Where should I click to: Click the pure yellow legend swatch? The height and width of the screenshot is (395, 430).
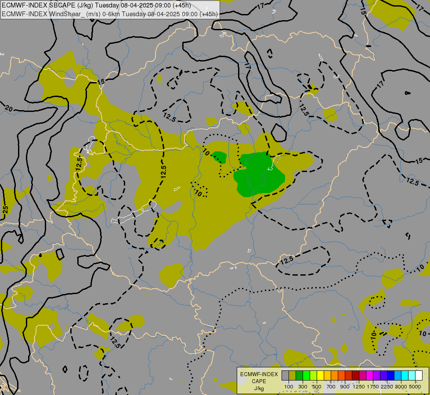tap(320, 375)
